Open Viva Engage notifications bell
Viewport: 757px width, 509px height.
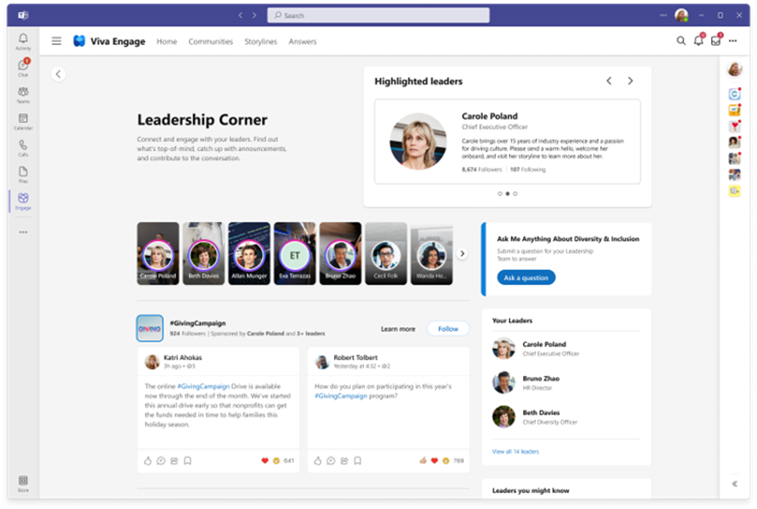coord(699,41)
